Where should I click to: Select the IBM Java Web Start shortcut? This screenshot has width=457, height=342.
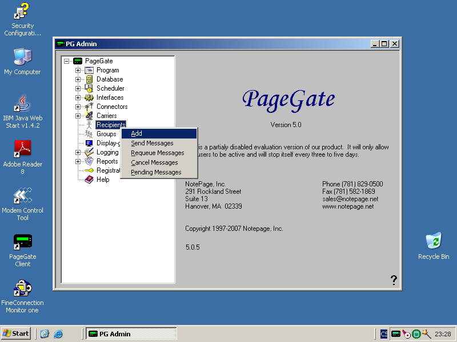[22, 112]
